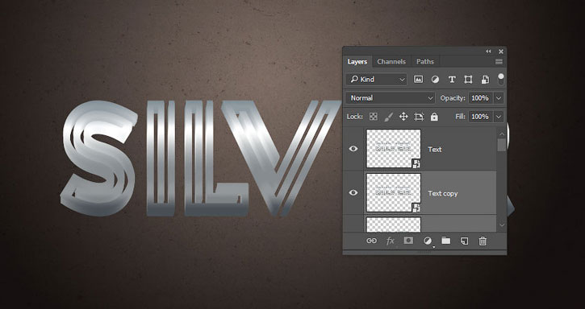The height and width of the screenshot is (309, 585).
Task: Lock image pixels with brush icon
Action: (388, 117)
